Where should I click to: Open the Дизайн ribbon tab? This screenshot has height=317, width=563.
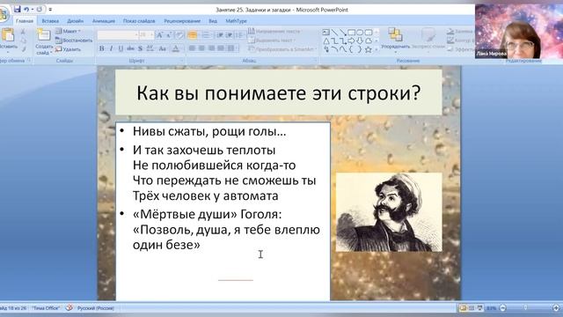pos(75,21)
